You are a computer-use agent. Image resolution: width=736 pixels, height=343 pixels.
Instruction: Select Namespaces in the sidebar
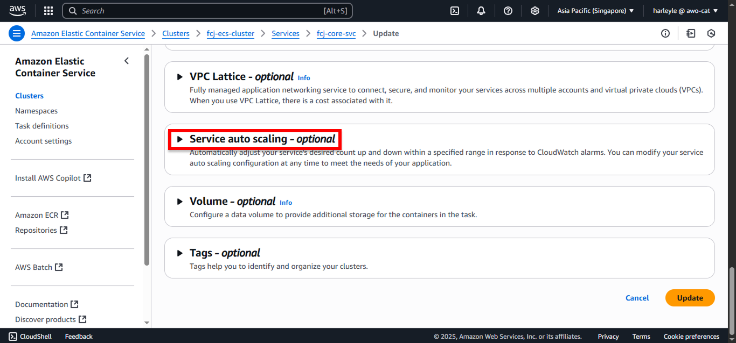point(36,111)
